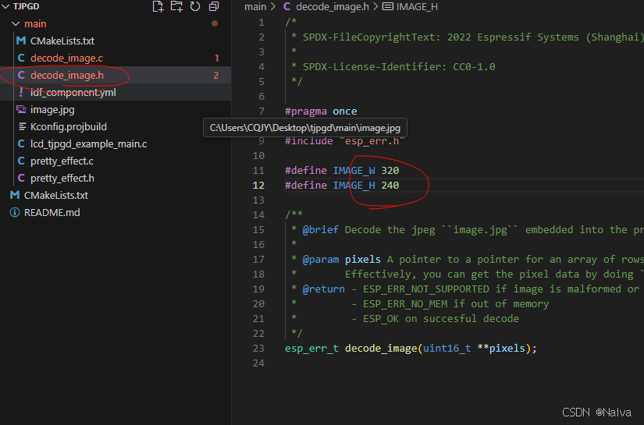Click the IMAGE_H symbol in the breadcrumb
The height and width of the screenshot is (425, 644).
(x=417, y=6)
